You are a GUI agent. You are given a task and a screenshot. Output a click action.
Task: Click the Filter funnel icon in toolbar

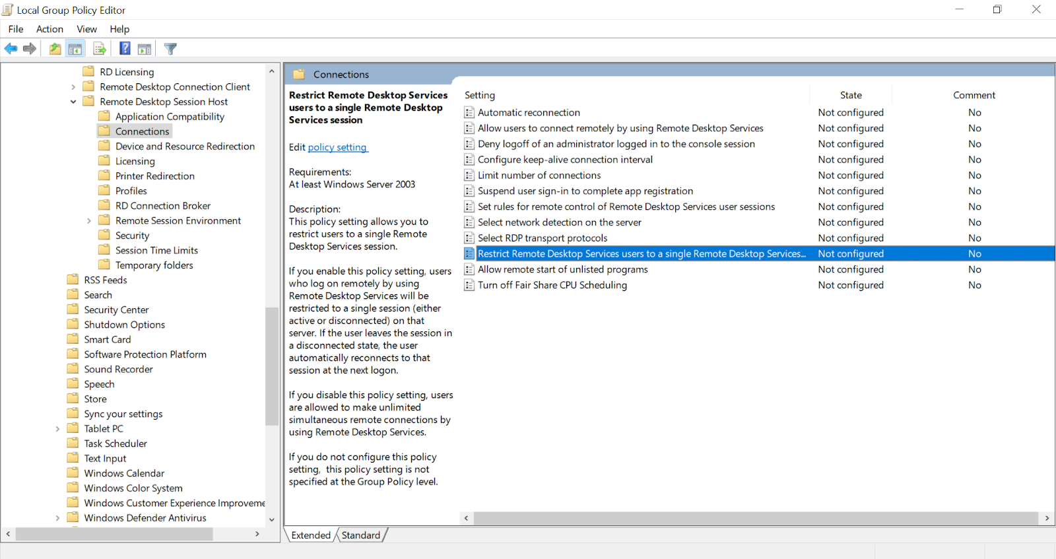click(x=170, y=49)
